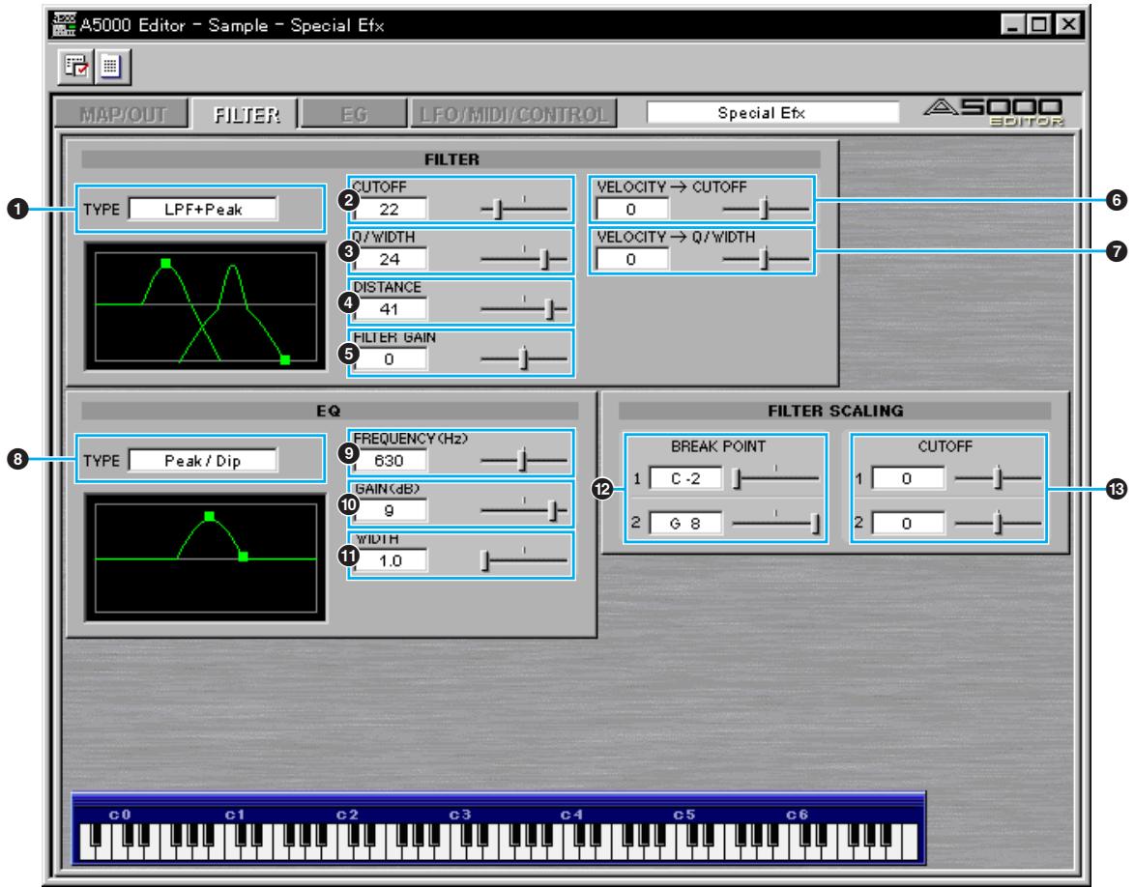Click the CUTOFF value field showing 22
Viewport: 1134px width, 887px height.
[390, 209]
